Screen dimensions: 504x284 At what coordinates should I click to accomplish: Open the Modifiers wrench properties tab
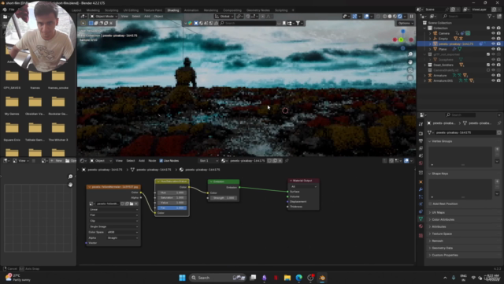(x=421, y=189)
